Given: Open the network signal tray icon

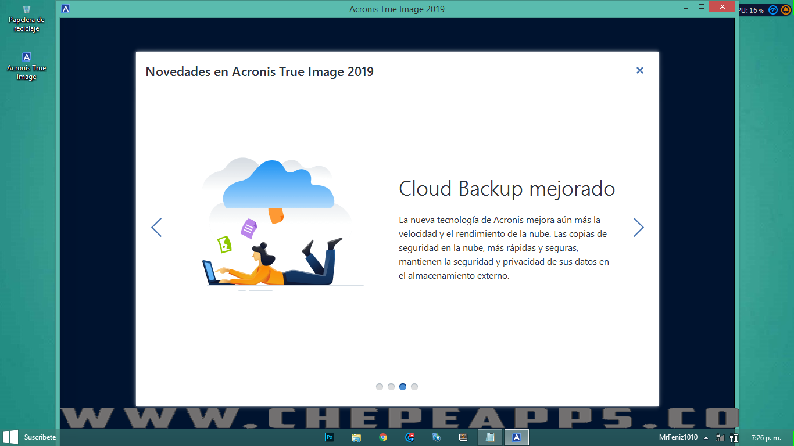Looking at the screenshot, I should tap(720, 438).
